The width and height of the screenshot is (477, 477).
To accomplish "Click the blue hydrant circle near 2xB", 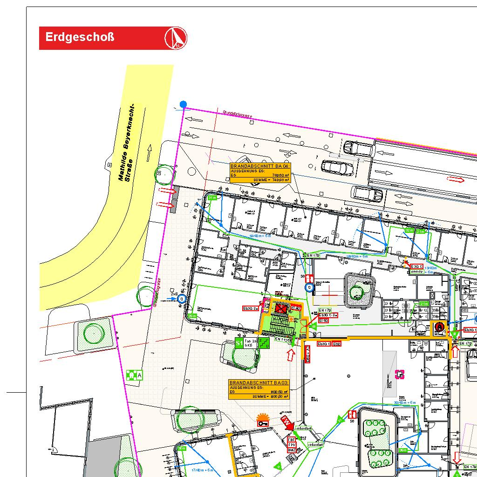I will [x=182, y=300].
